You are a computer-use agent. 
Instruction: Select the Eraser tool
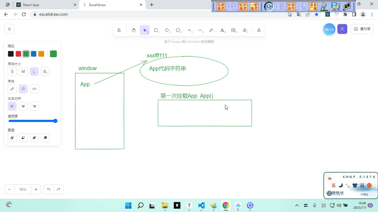(244, 30)
